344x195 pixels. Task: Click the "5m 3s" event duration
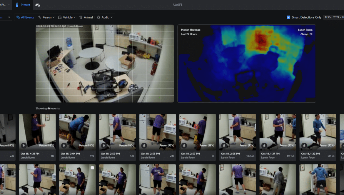point(331,156)
